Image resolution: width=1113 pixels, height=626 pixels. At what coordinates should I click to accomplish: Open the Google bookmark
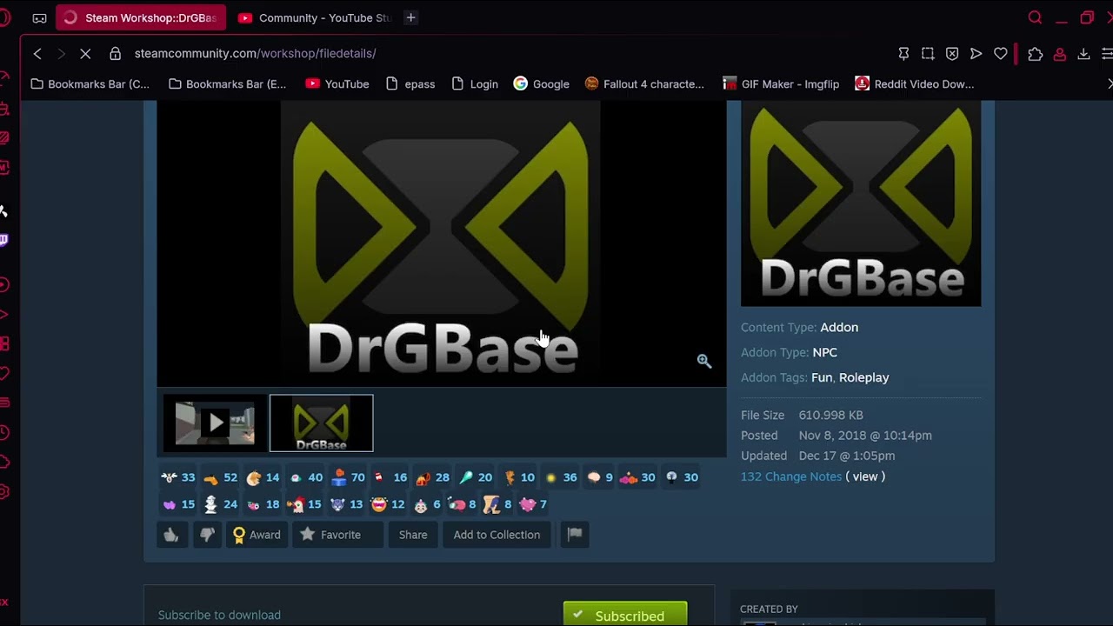click(x=541, y=84)
